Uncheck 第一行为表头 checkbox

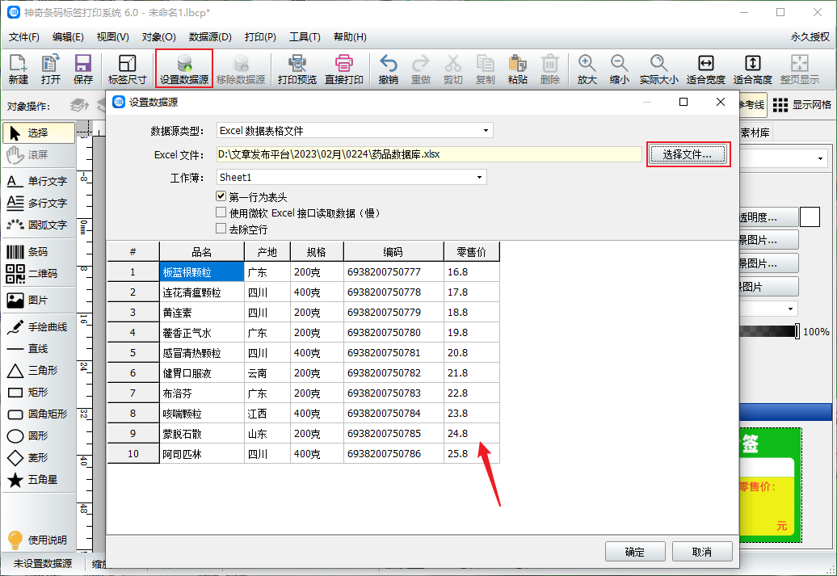click(221, 196)
